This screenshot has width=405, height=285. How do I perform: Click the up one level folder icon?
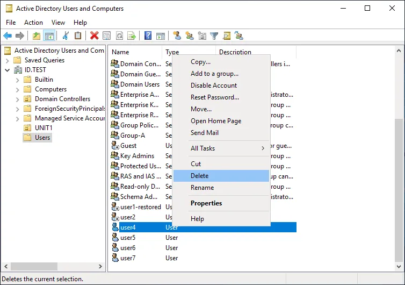click(36, 36)
